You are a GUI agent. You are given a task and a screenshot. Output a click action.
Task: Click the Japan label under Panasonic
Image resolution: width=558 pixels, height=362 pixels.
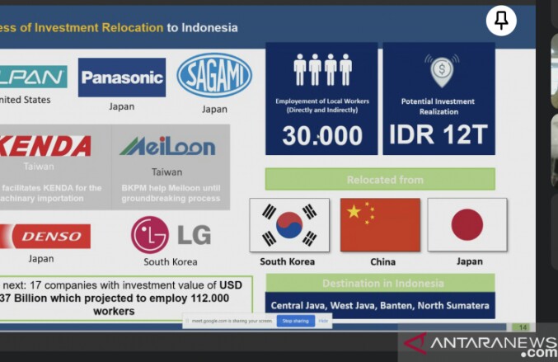[x=122, y=106]
